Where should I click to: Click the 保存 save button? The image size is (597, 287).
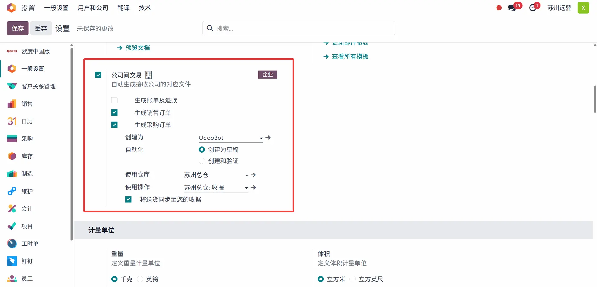point(18,28)
